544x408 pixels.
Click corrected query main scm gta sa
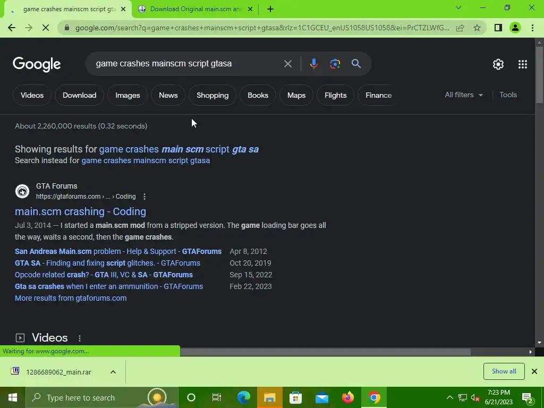[x=178, y=149]
